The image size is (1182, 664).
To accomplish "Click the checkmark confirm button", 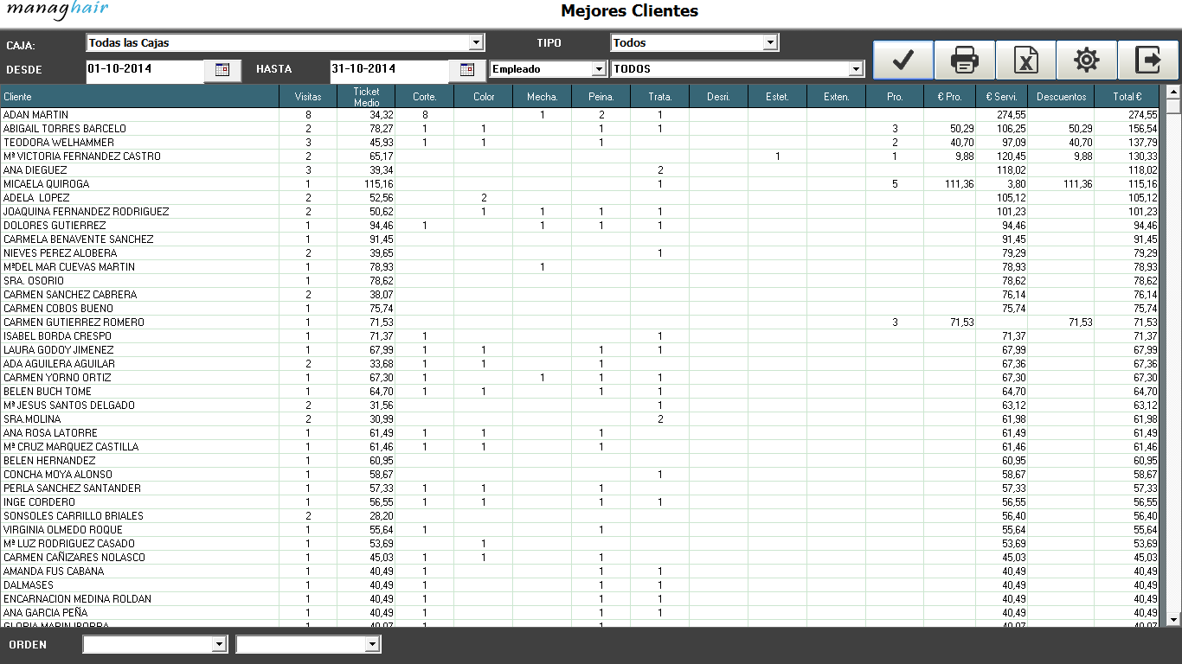I will (903, 61).
